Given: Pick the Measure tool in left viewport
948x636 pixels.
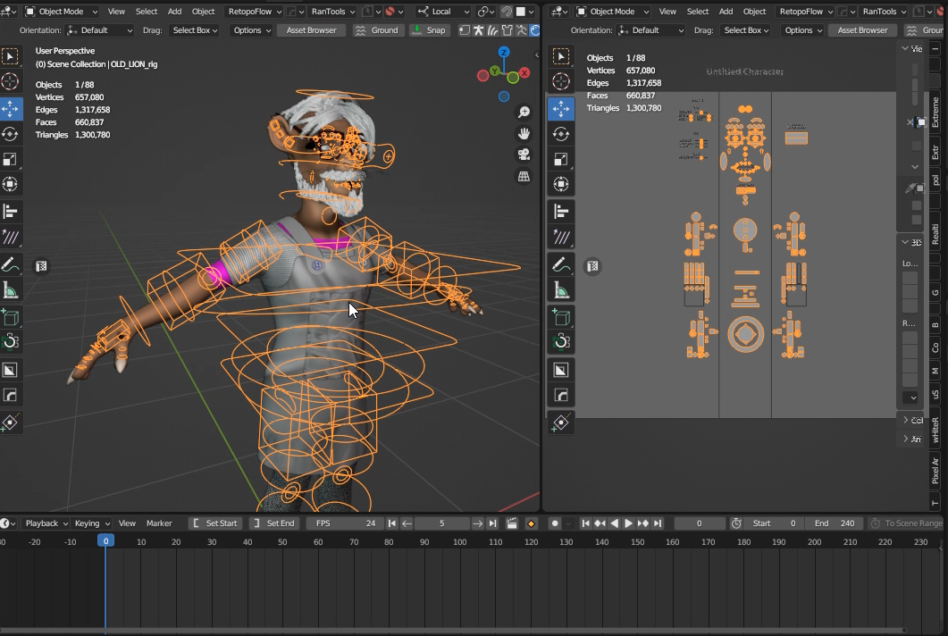Looking at the screenshot, I should coord(10,290).
